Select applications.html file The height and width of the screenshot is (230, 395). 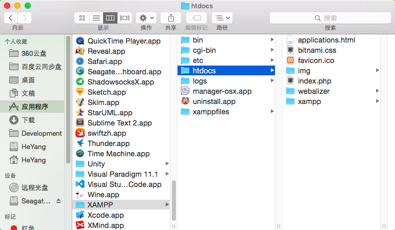[331, 40]
